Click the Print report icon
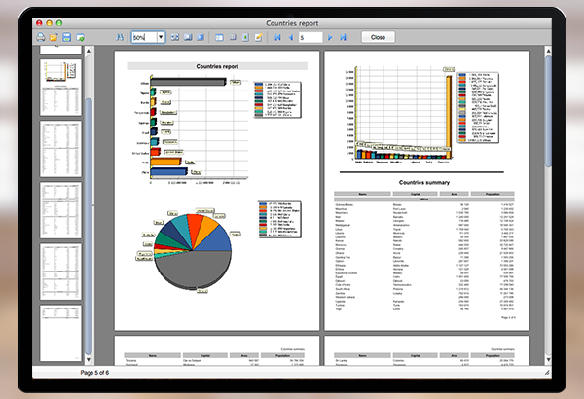Viewport: 584px width, 399px height. click(40, 37)
